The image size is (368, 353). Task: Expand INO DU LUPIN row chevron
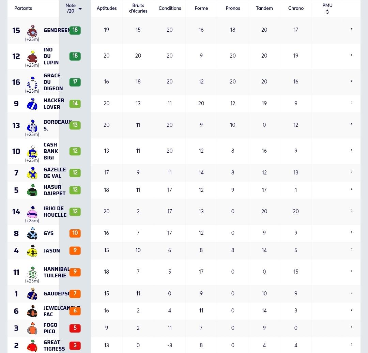pyautogui.click(x=352, y=55)
